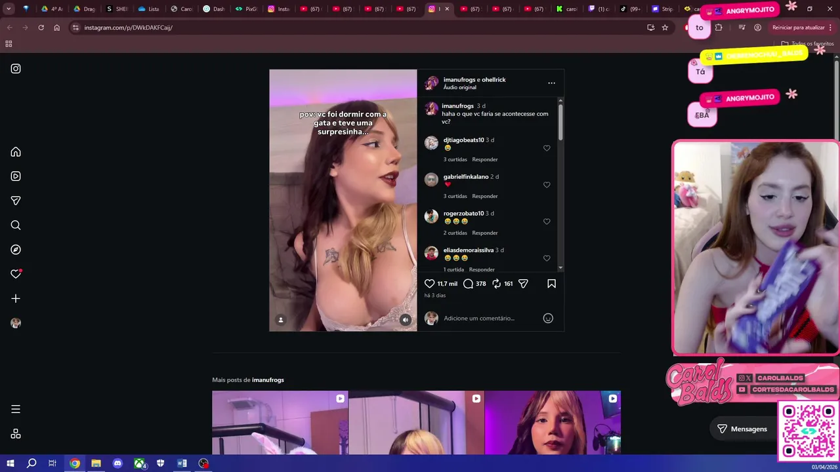Viewport: 840px width, 472px height.
Task: Reply to gabrielfinkalano's comment
Action: click(x=485, y=196)
